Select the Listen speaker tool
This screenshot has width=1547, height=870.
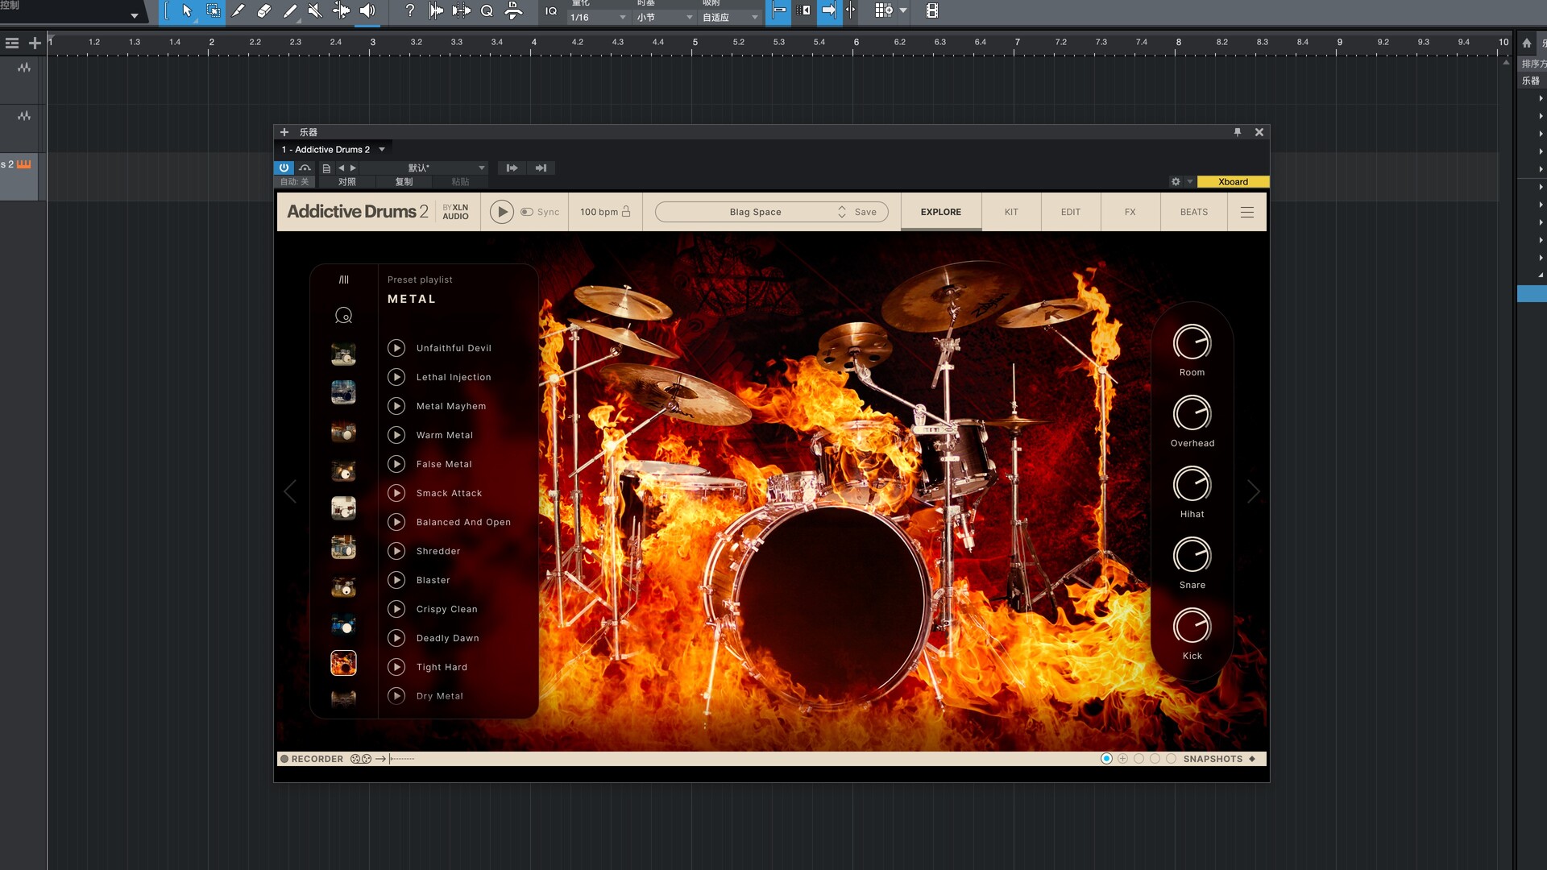(367, 10)
